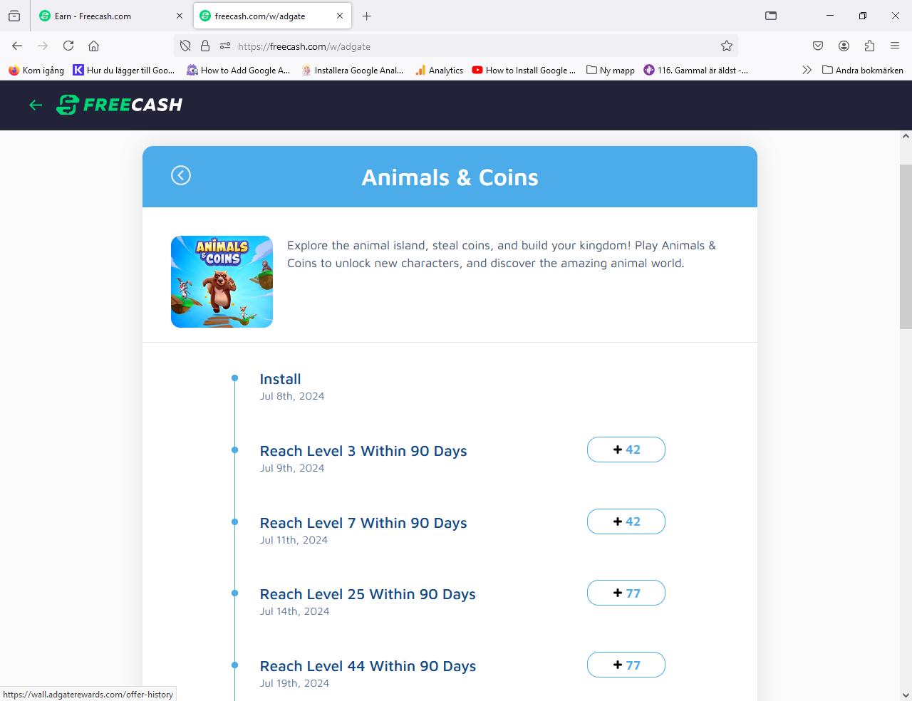Click 'Reach Level 44 Within 90 Days'

368,666
